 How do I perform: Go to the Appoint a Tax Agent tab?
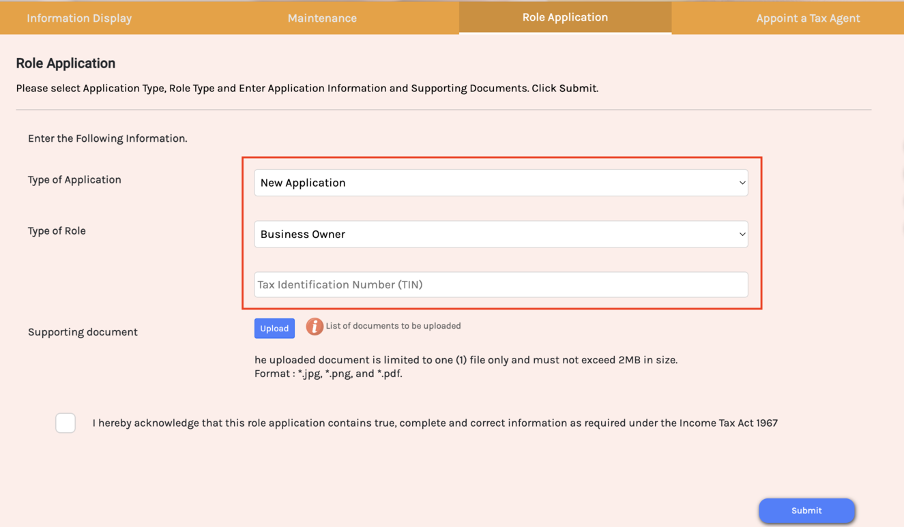point(808,18)
